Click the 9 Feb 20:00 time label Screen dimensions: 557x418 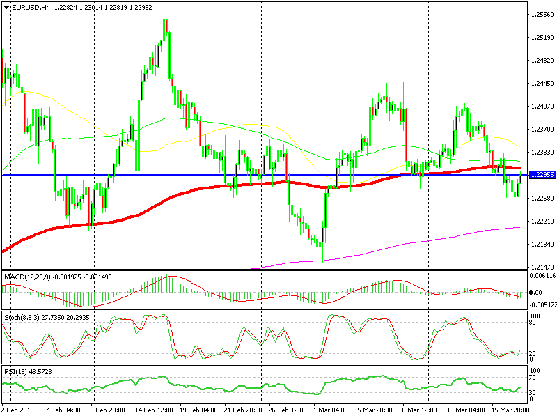[x=108, y=410]
